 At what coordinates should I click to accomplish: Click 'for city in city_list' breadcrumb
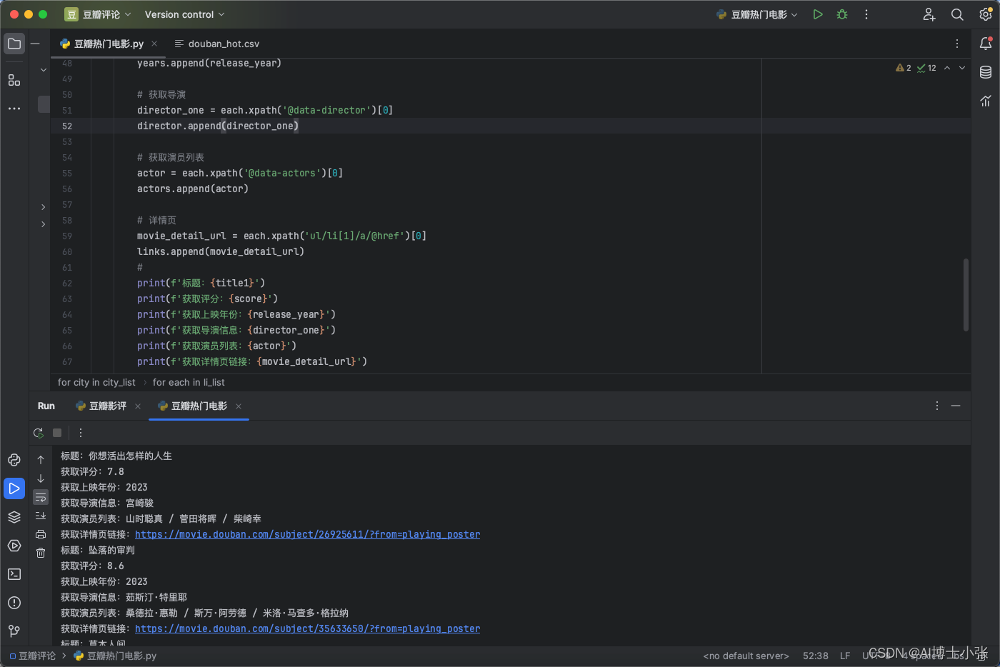point(96,382)
